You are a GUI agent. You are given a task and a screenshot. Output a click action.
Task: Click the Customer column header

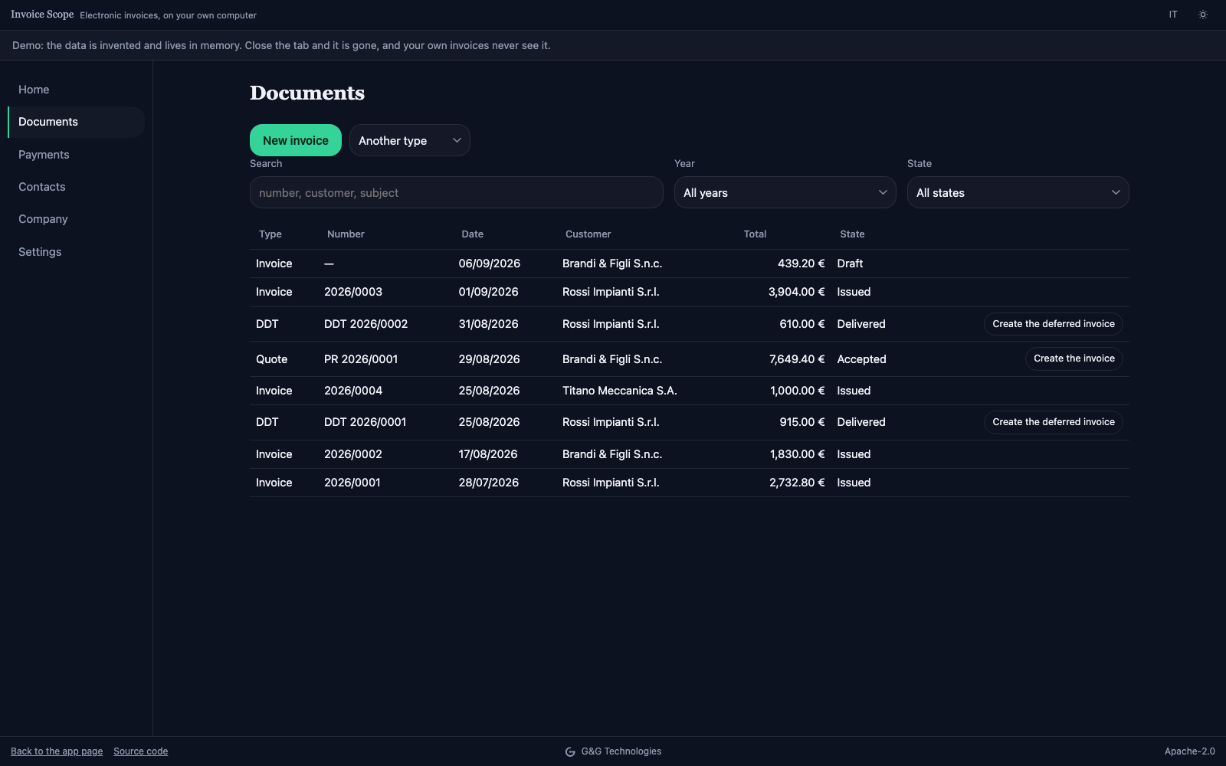coord(588,234)
